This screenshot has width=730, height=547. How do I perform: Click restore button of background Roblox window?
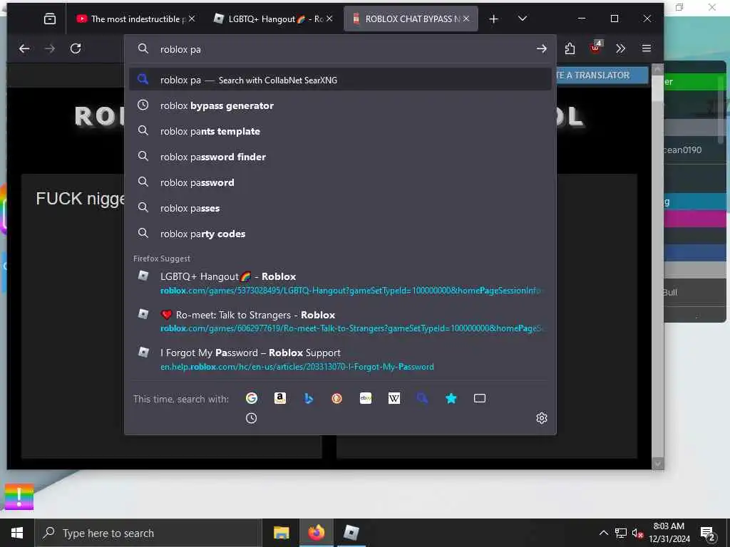pos(679,7)
